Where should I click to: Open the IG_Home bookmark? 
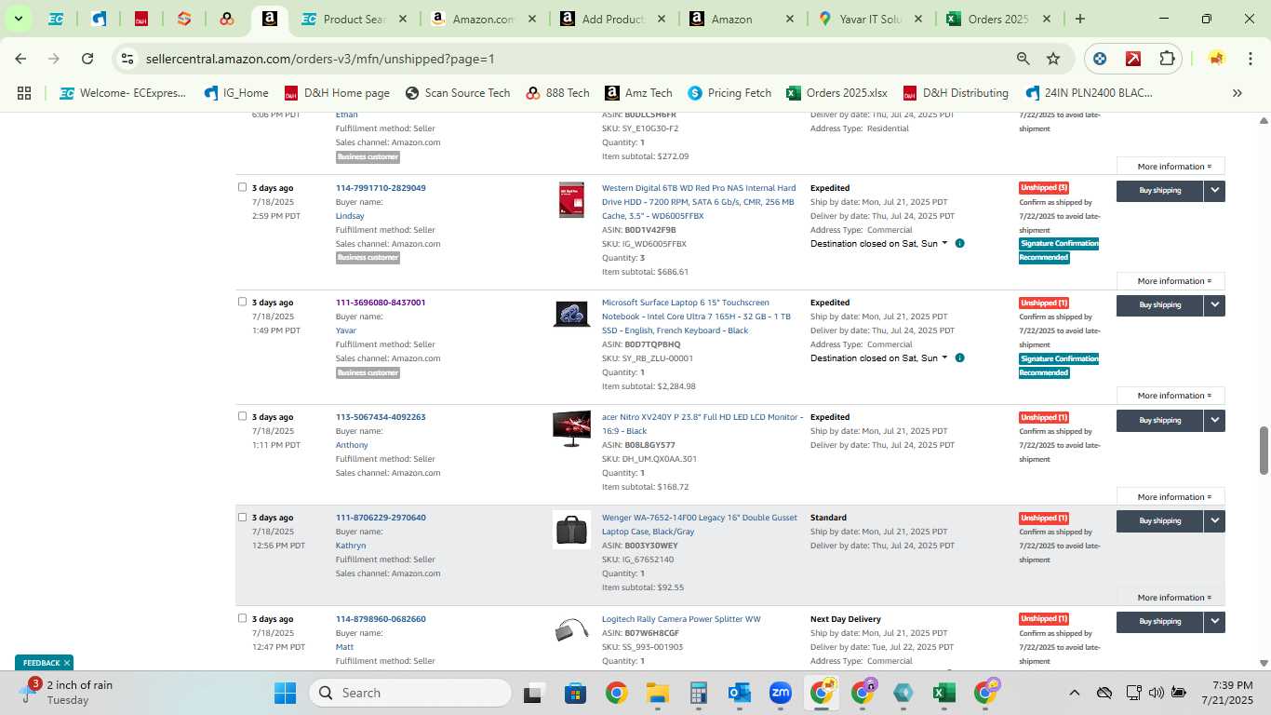(236, 93)
